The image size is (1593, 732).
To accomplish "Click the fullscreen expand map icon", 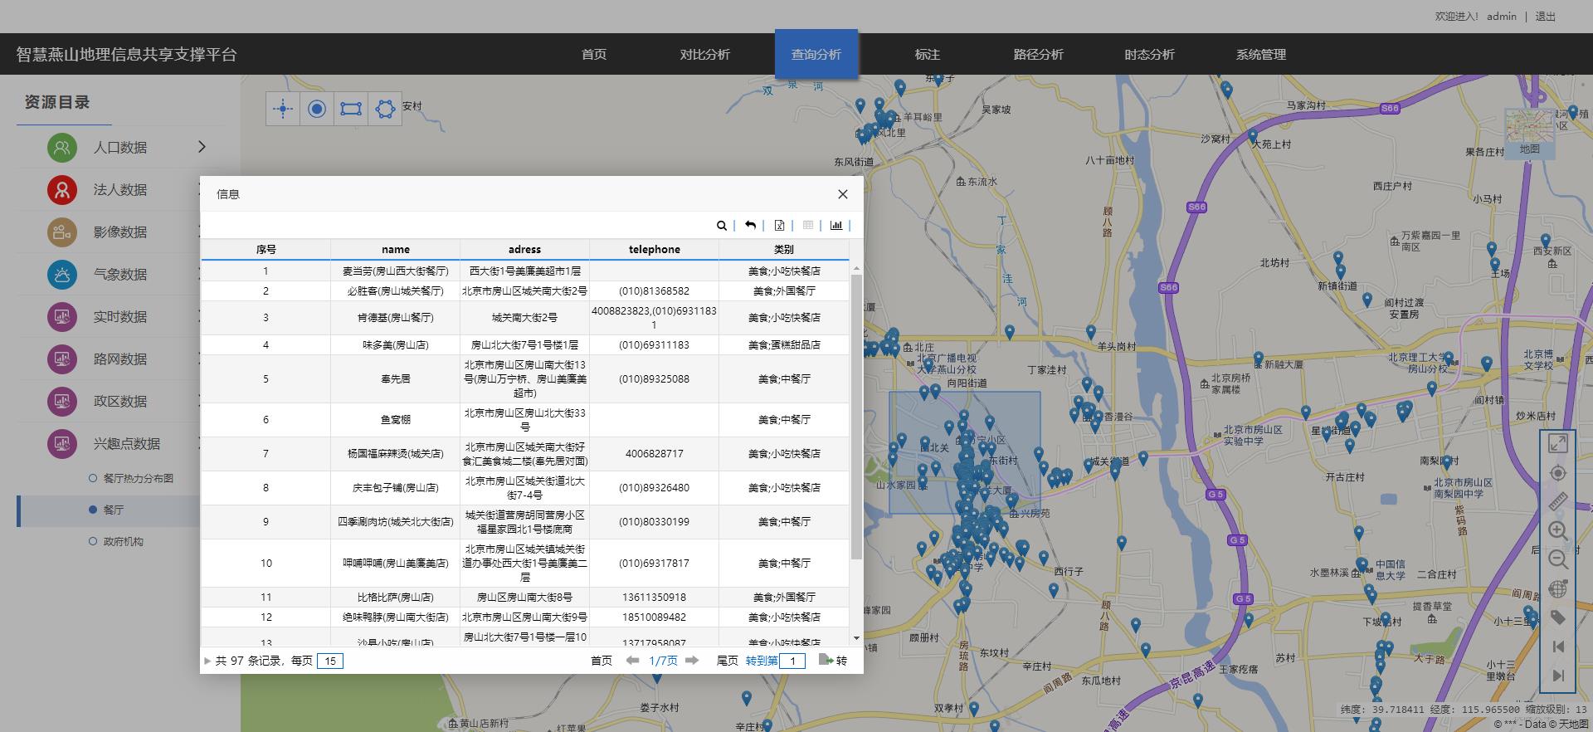I will 1558,444.
